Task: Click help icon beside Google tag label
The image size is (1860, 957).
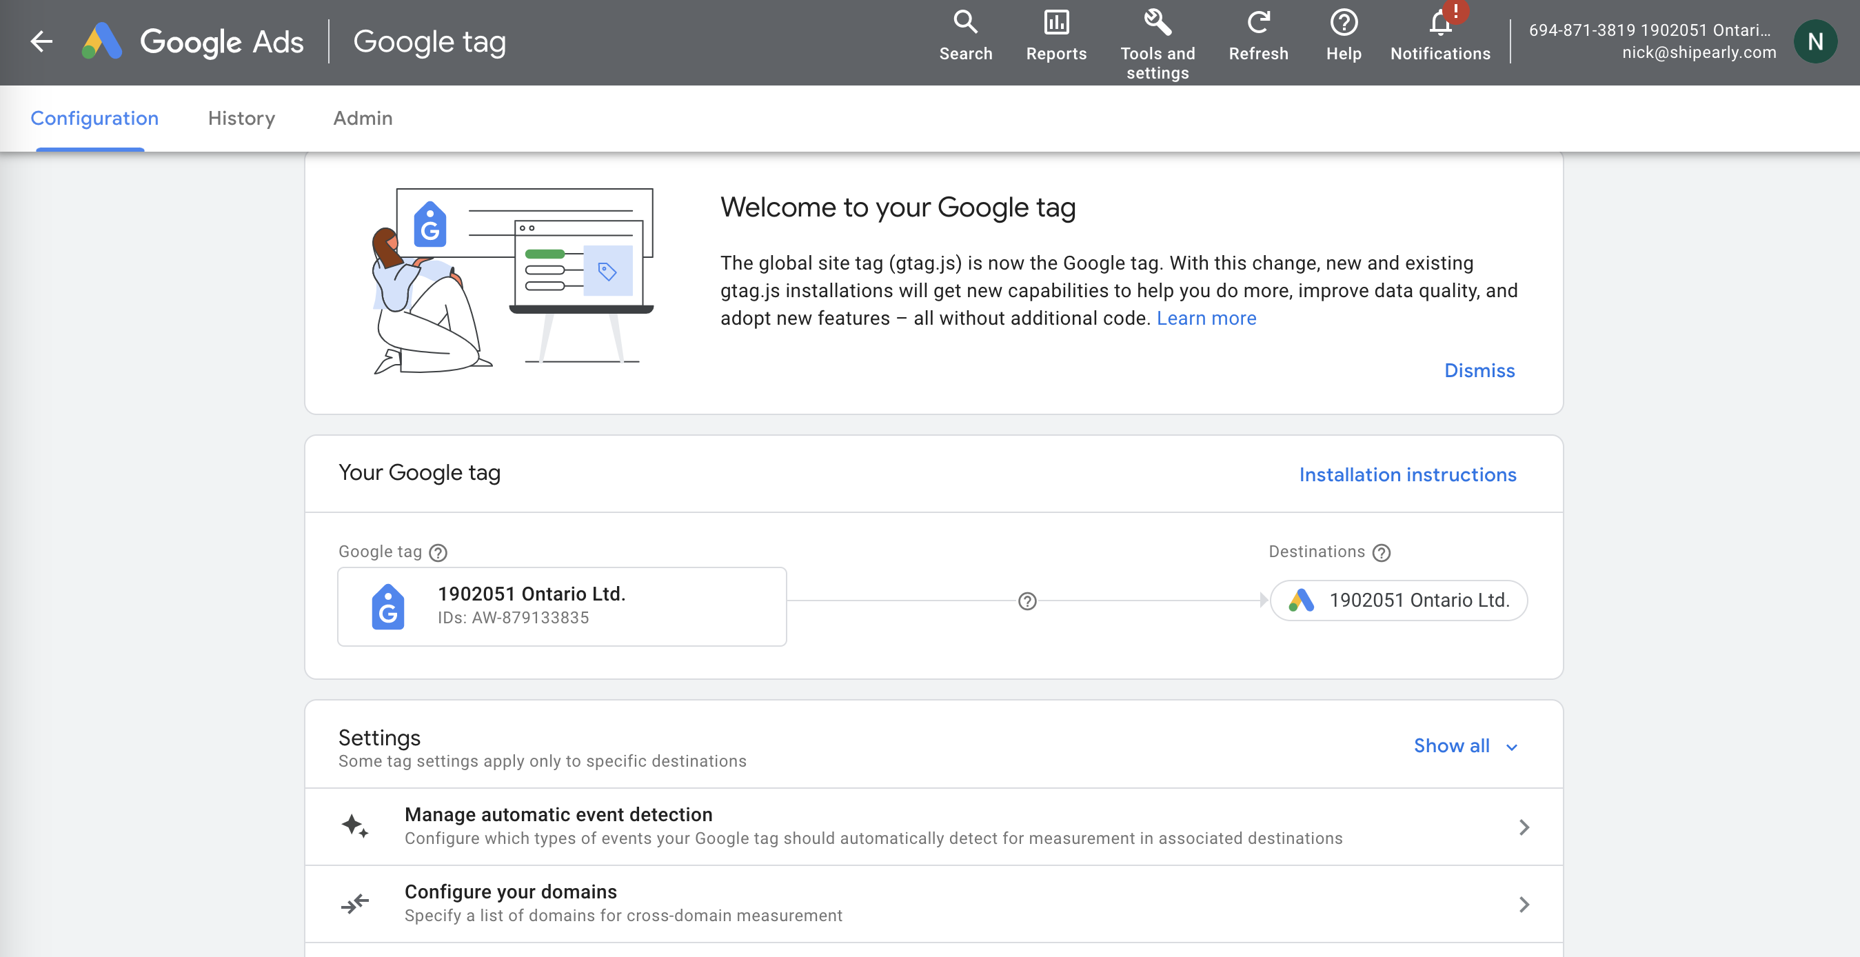Action: (x=438, y=552)
